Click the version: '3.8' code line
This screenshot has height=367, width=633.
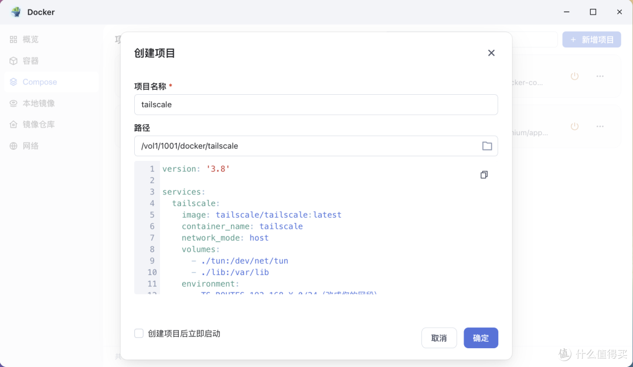pos(196,169)
